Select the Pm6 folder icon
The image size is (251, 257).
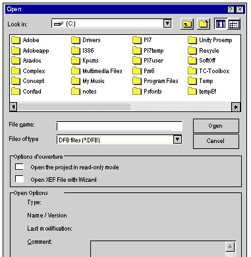[x=137, y=71]
